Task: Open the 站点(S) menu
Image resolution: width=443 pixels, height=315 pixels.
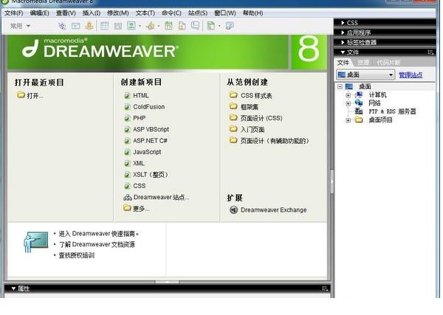Action: click(197, 13)
